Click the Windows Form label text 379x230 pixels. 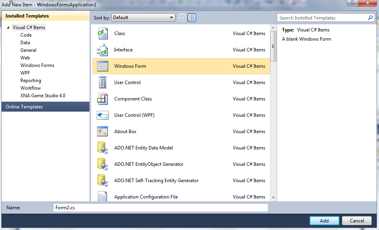[130, 66]
